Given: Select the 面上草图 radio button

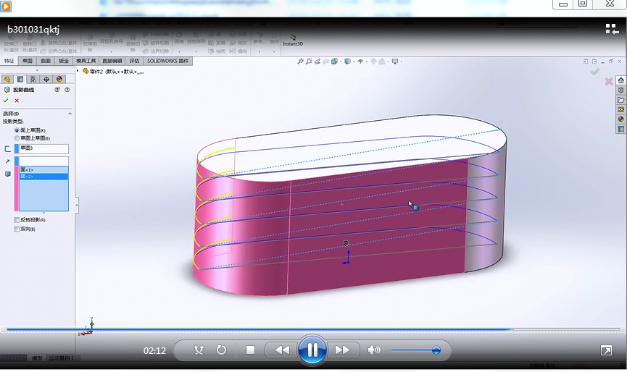Looking at the screenshot, I should click(x=17, y=130).
